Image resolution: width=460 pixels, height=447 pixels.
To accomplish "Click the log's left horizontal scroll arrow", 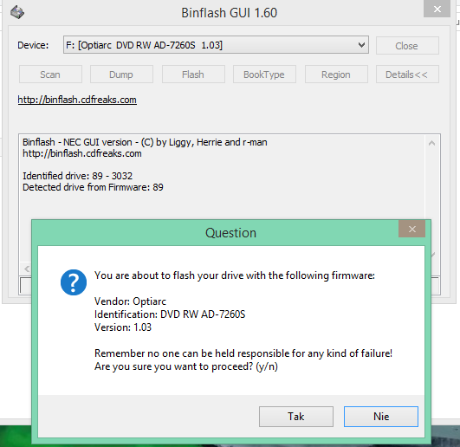I will coord(26,268).
